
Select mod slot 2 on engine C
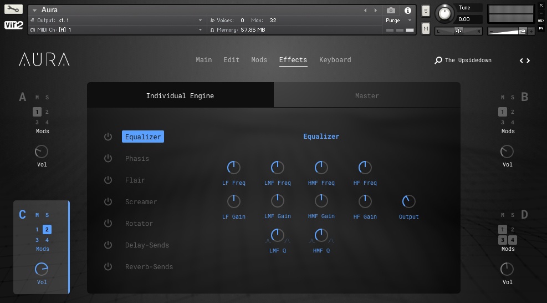[x=47, y=230]
